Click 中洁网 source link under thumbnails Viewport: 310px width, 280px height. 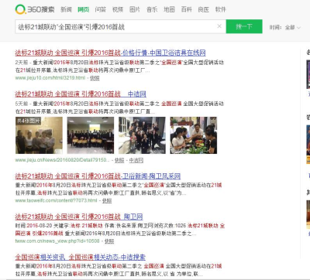point(136,160)
